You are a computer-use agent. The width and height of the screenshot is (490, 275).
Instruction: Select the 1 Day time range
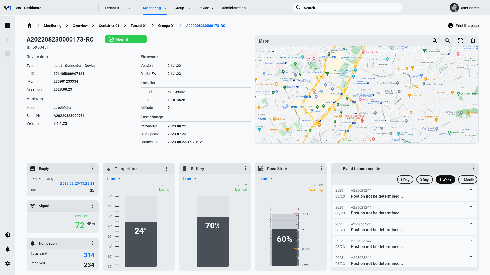[405, 180]
